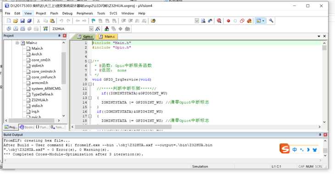Switch to the Main.c editor tab
This screenshot has height=174, width=335.
(x=107, y=37)
